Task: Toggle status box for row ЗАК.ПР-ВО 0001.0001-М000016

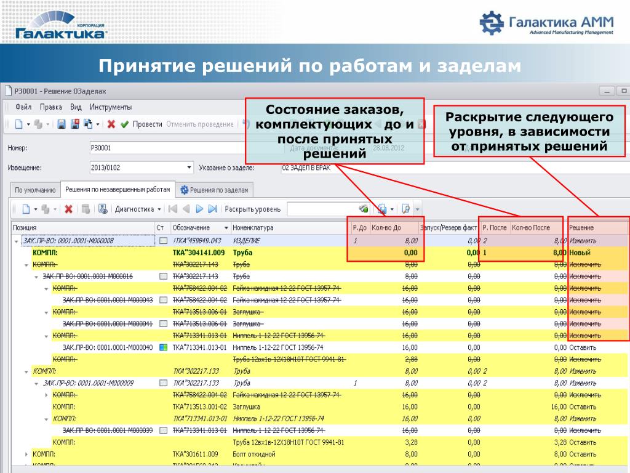Action: 163,277
